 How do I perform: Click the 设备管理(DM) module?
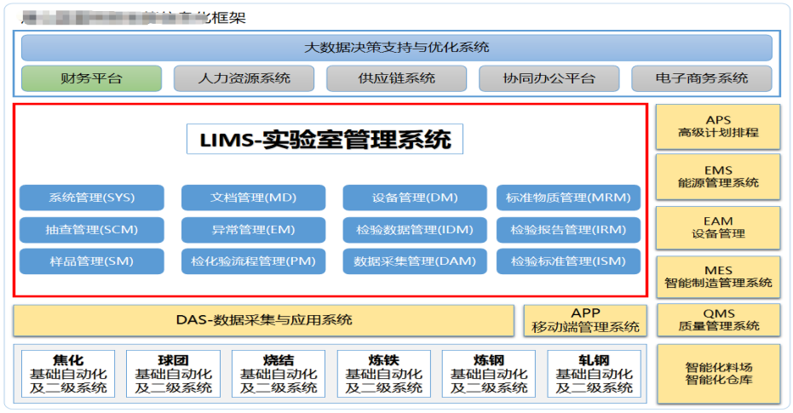pyautogui.click(x=415, y=198)
